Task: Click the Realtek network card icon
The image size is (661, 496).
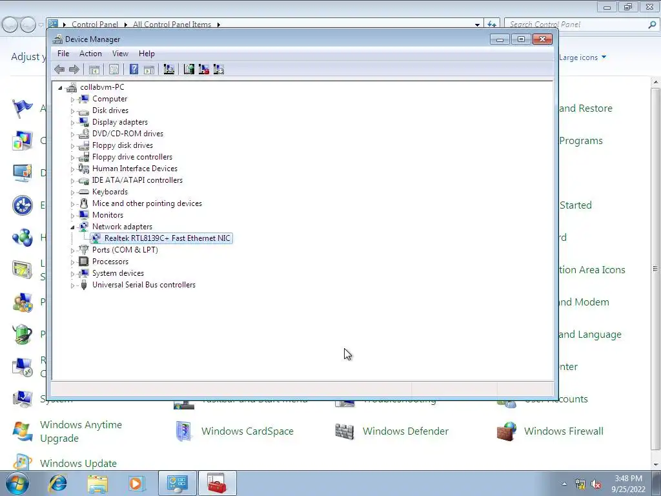Action: tap(96, 238)
